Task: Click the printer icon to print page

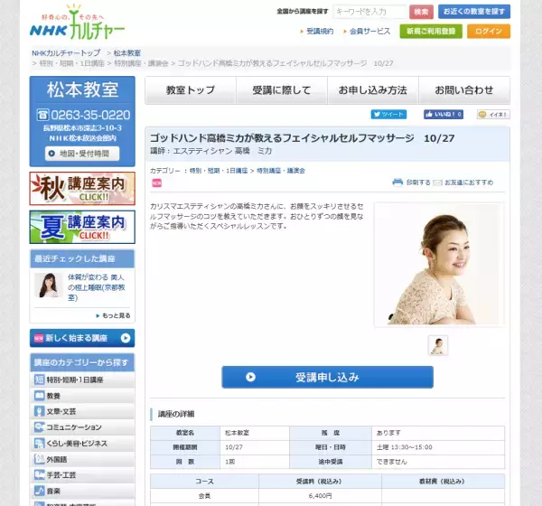Action: coord(397,182)
